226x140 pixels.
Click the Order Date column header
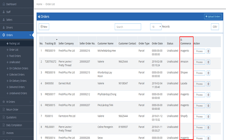click(157, 43)
